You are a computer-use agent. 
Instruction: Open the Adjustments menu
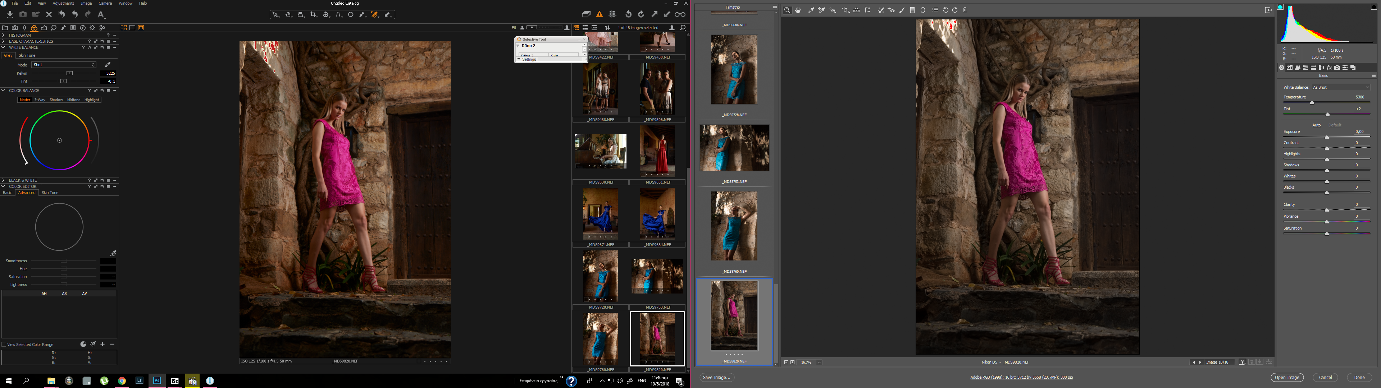click(x=63, y=3)
